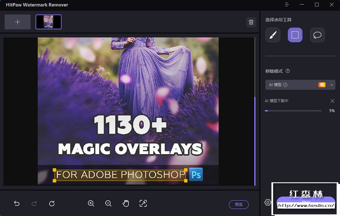The image size is (340, 216).
Task: Minimize the HitPaw window
Action: pos(302,5)
